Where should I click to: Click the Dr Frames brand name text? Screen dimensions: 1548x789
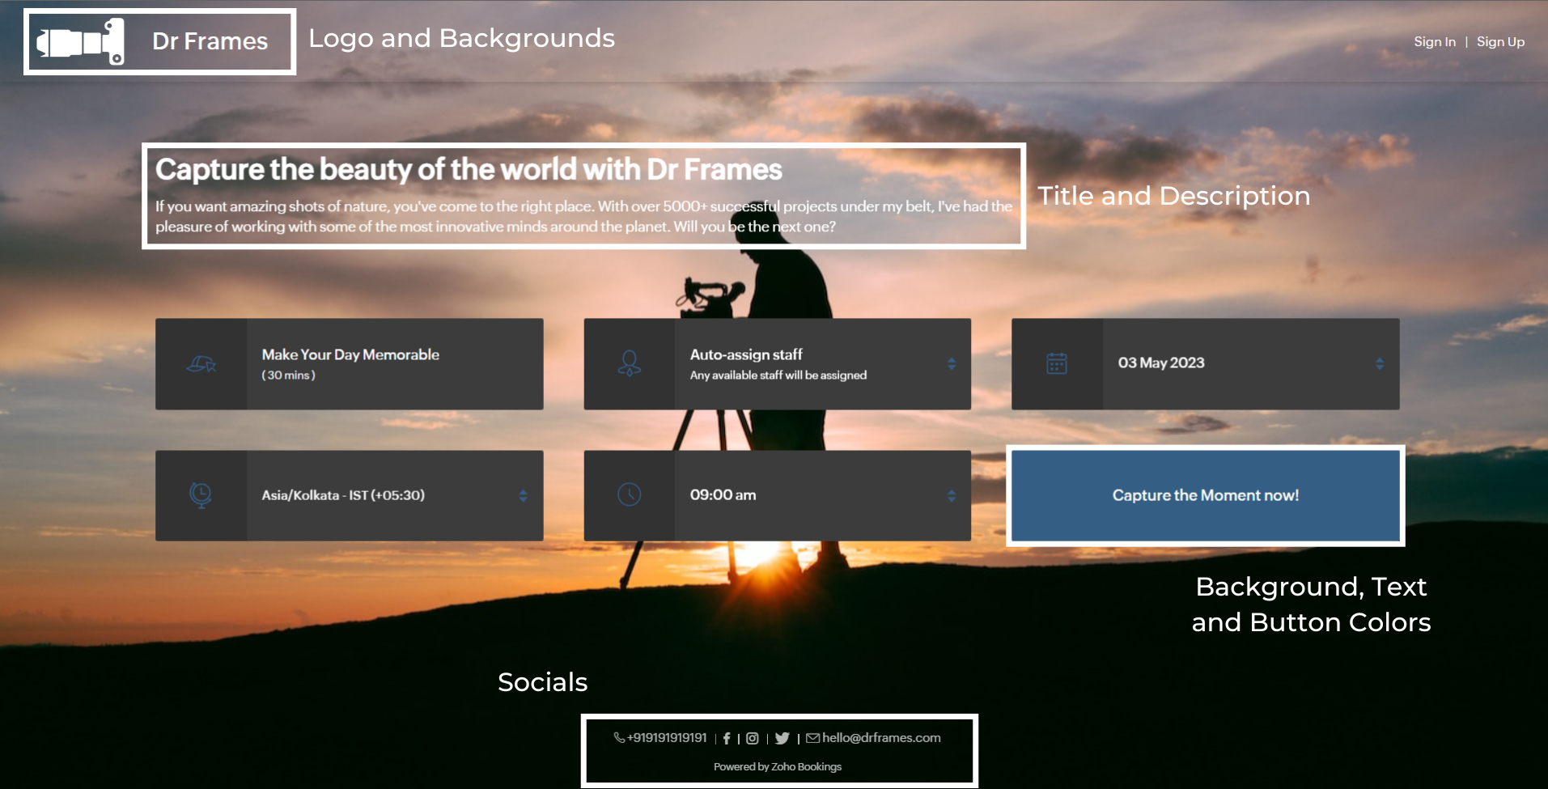(210, 41)
